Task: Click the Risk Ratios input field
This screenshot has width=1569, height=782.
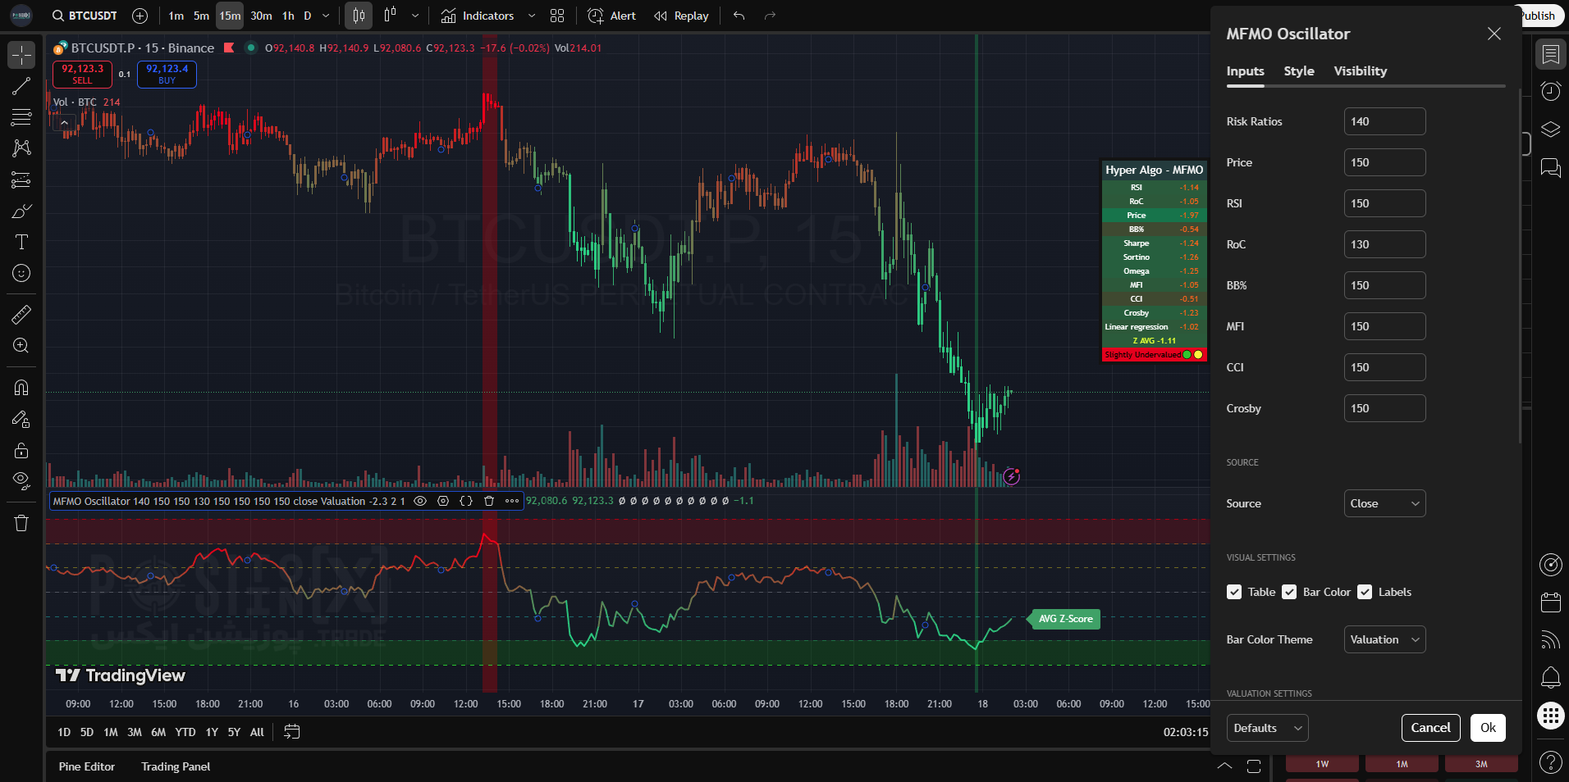Action: (x=1384, y=121)
